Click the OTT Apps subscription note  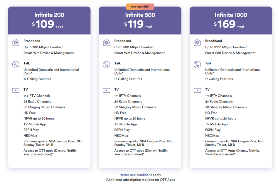(x=140, y=180)
